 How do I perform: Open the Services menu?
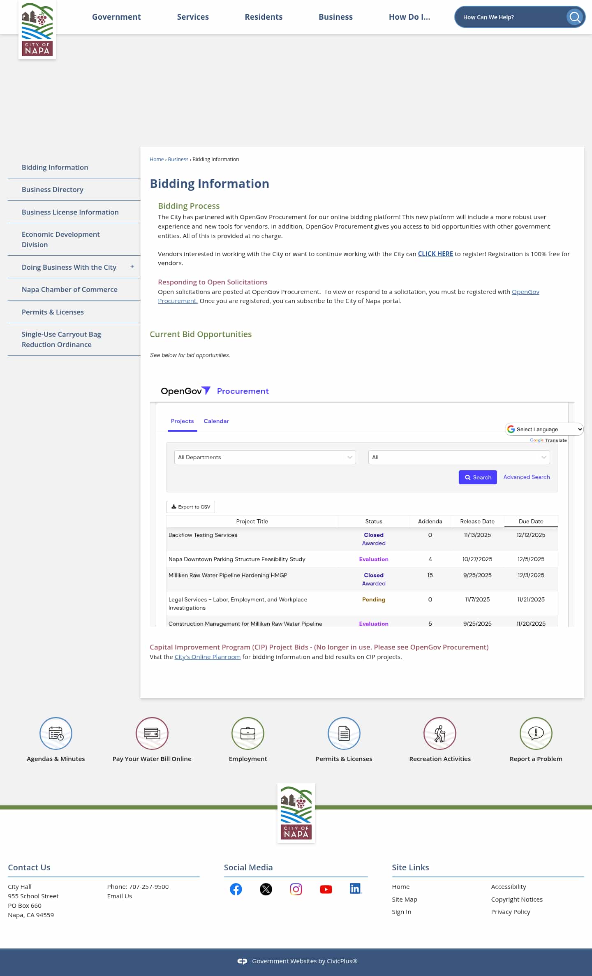pyautogui.click(x=193, y=17)
